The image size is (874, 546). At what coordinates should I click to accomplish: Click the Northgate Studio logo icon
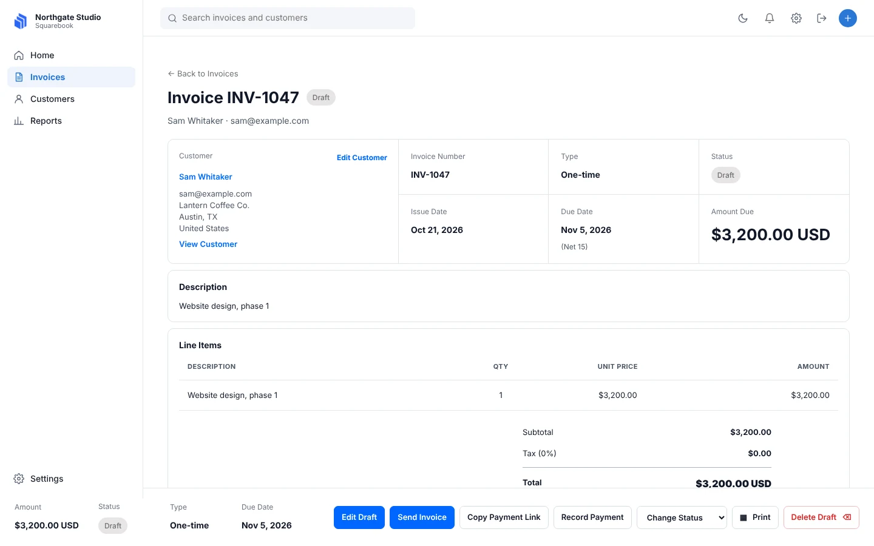21,21
